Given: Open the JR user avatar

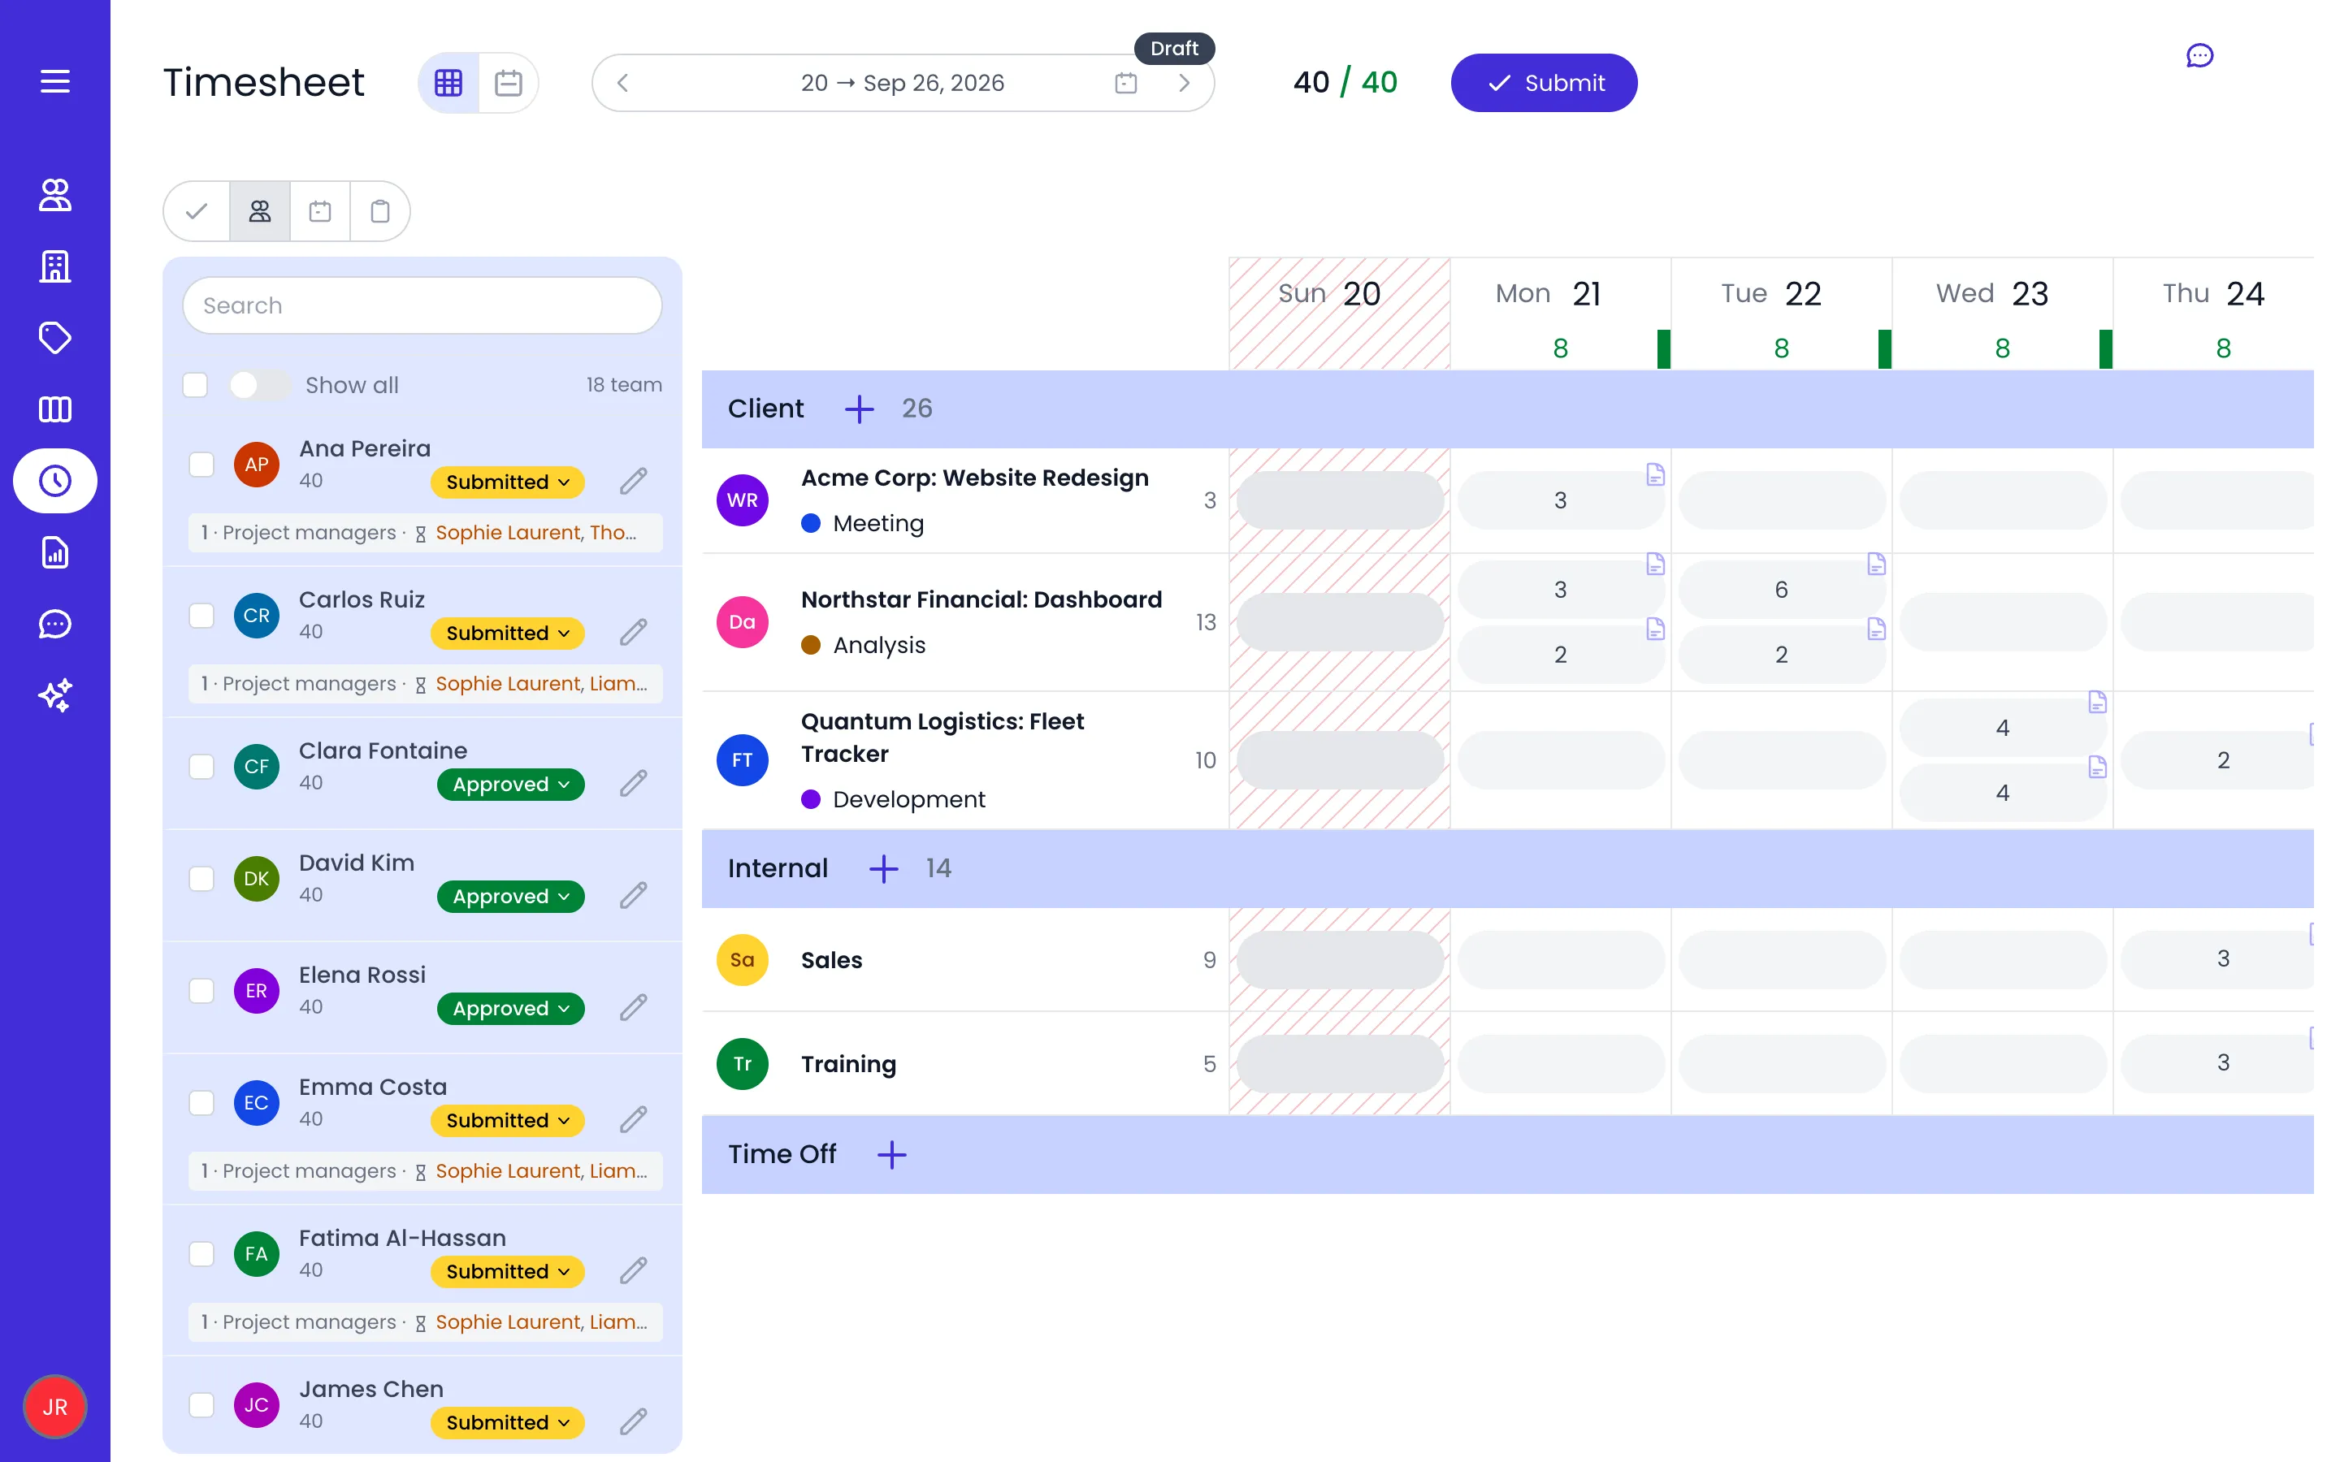Looking at the screenshot, I should [x=55, y=1406].
